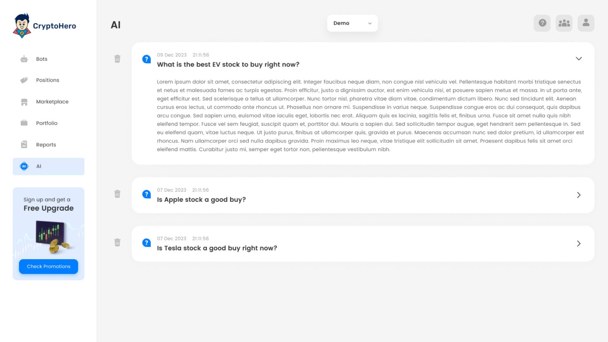This screenshot has width=608, height=342.
Task: Click the Bots robot icon in sidebar
Action: pyautogui.click(x=24, y=59)
